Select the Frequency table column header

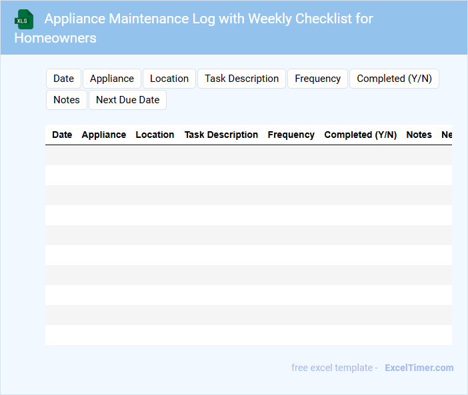(291, 135)
